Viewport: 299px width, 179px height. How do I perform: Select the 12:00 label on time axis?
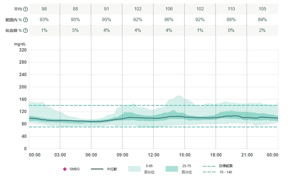153,155
